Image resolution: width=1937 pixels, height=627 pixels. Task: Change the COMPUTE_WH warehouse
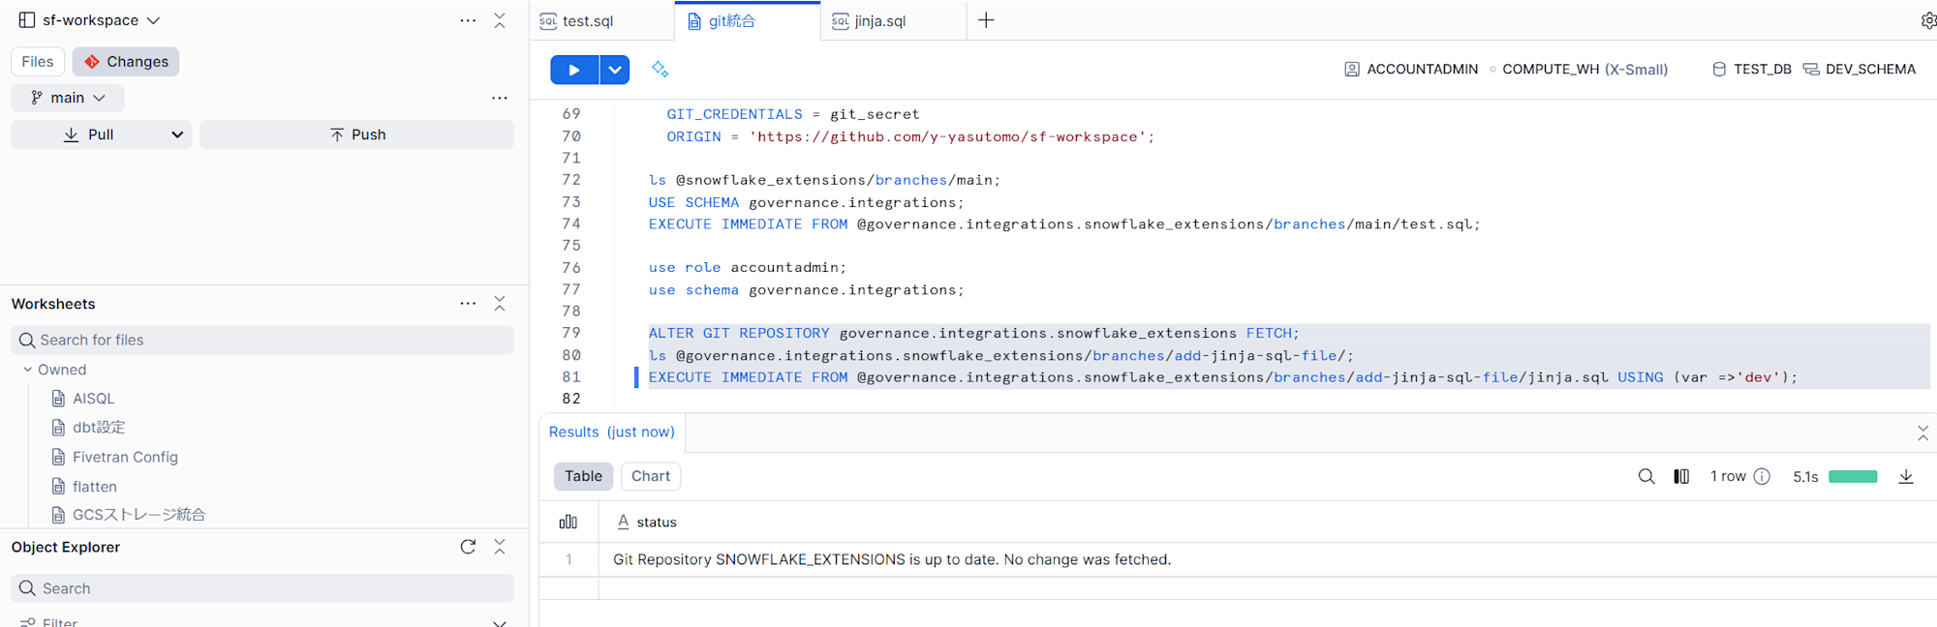coord(1584,70)
